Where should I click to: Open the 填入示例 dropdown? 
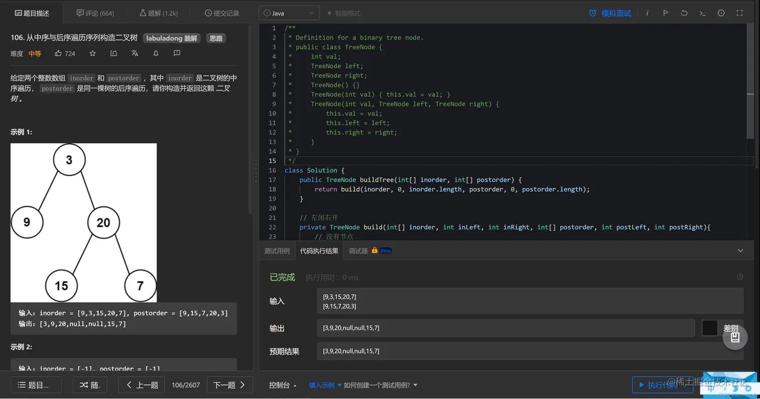tap(325, 385)
